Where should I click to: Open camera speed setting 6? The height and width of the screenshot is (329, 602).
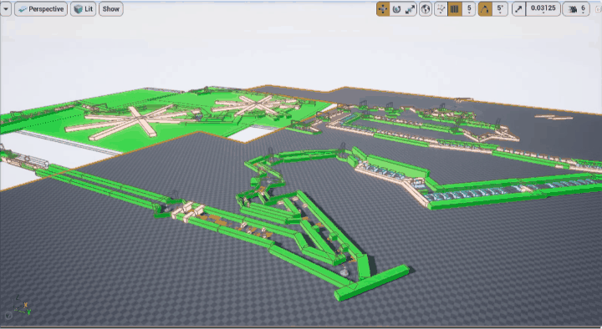point(576,9)
